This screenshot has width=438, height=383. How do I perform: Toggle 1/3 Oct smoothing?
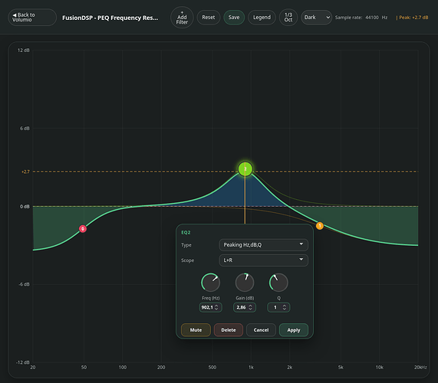(x=288, y=18)
